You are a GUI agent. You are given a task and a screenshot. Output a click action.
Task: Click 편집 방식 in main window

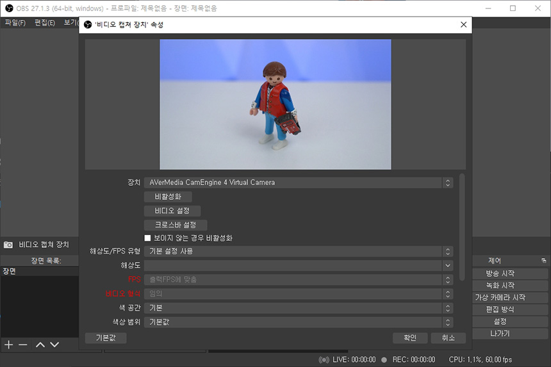tap(511, 309)
